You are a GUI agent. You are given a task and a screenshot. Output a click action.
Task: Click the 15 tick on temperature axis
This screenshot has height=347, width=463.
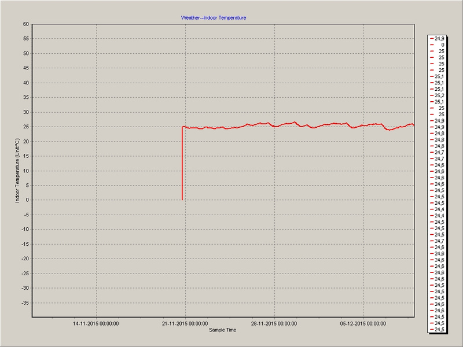(x=26, y=156)
